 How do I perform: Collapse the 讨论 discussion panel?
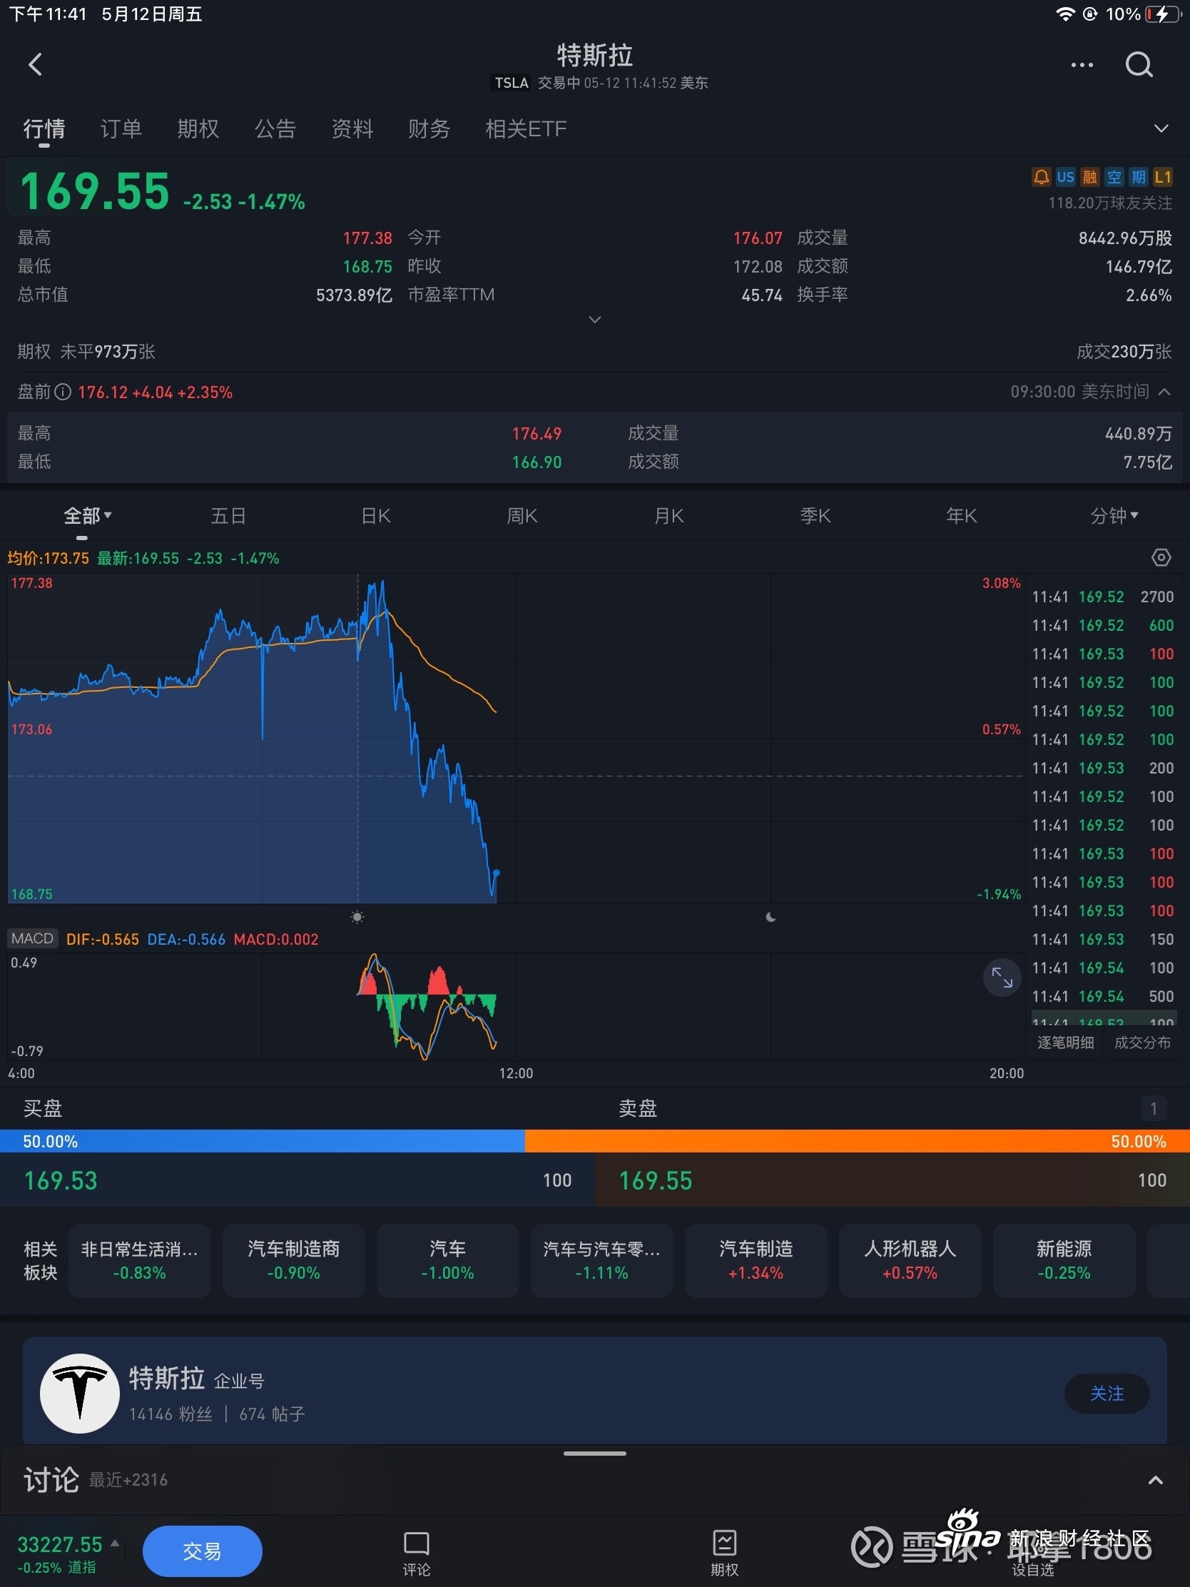(x=1156, y=1480)
